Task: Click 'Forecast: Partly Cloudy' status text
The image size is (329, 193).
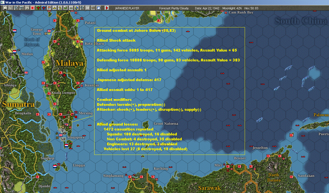Action: tap(174, 8)
